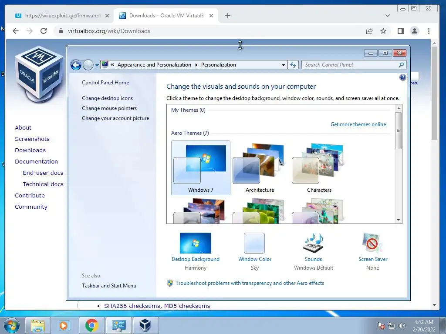Viewport: 446px width, 334px height.
Task: Click the Control Panel icon in address bar
Action: [x=105, y=64]
